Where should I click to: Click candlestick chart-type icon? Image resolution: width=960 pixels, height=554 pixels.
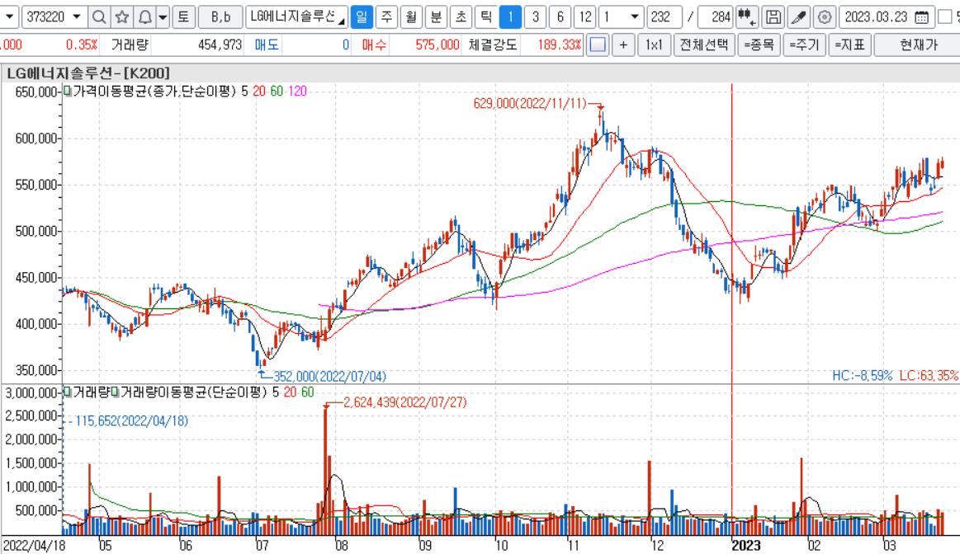click(746, 17)
